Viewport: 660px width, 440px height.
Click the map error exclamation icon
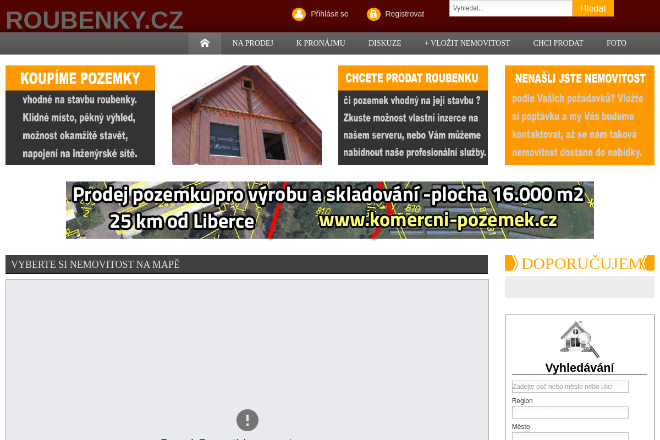tap(248, 420)
